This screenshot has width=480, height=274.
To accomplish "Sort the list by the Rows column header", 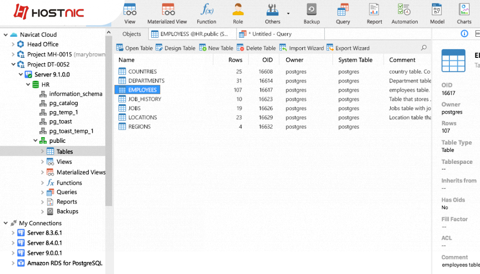I will (235, 60).
